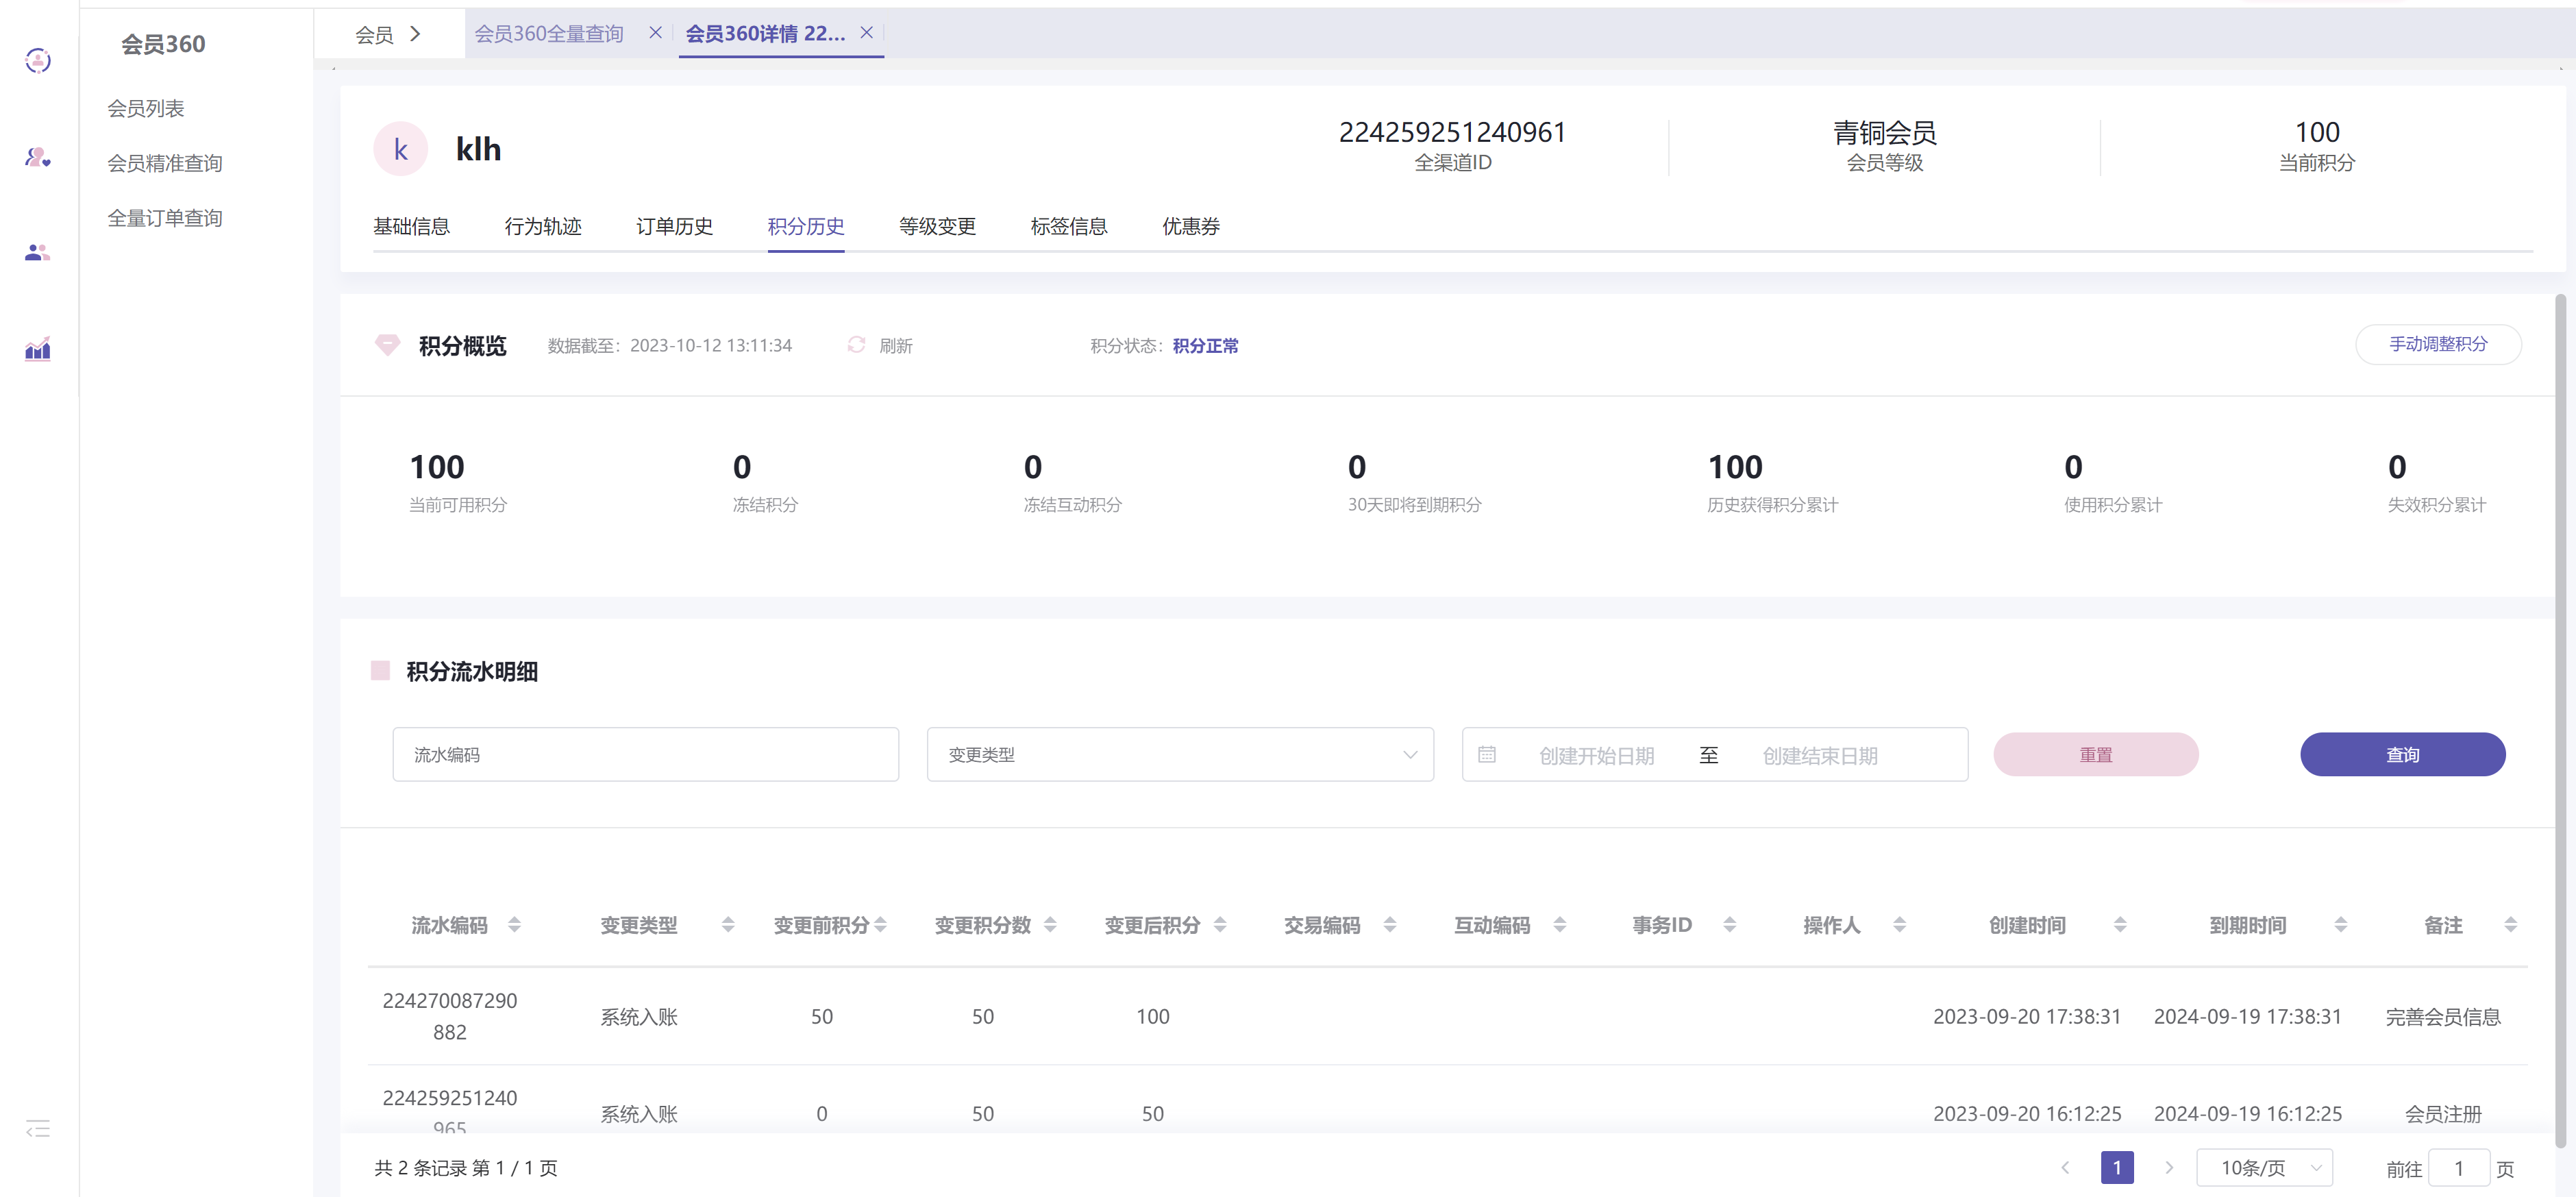The height and width of the screenshot is (1197, 2576).
Task: Click the member center icon in sidebar
Action: pyautogui.click(x=38, y=61)
